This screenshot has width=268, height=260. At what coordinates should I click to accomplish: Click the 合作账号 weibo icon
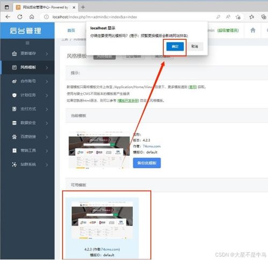(15, 81)
